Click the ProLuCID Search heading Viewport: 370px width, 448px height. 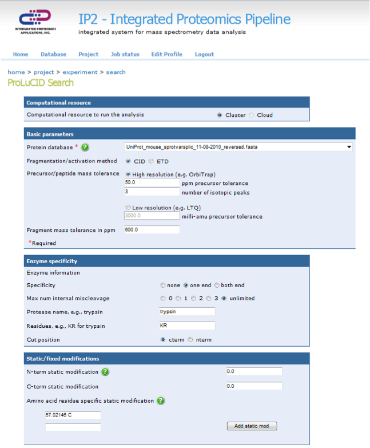[41, 83]
